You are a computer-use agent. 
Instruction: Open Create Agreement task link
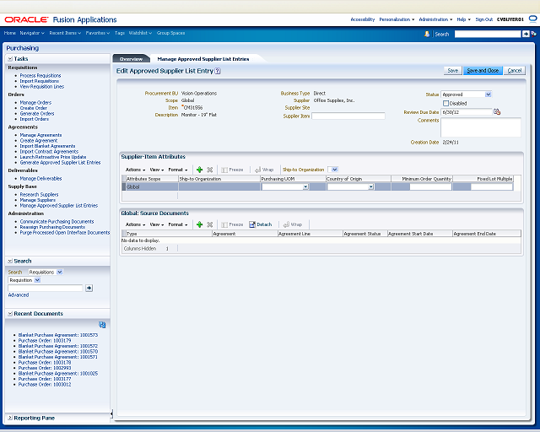click(39, 141)
